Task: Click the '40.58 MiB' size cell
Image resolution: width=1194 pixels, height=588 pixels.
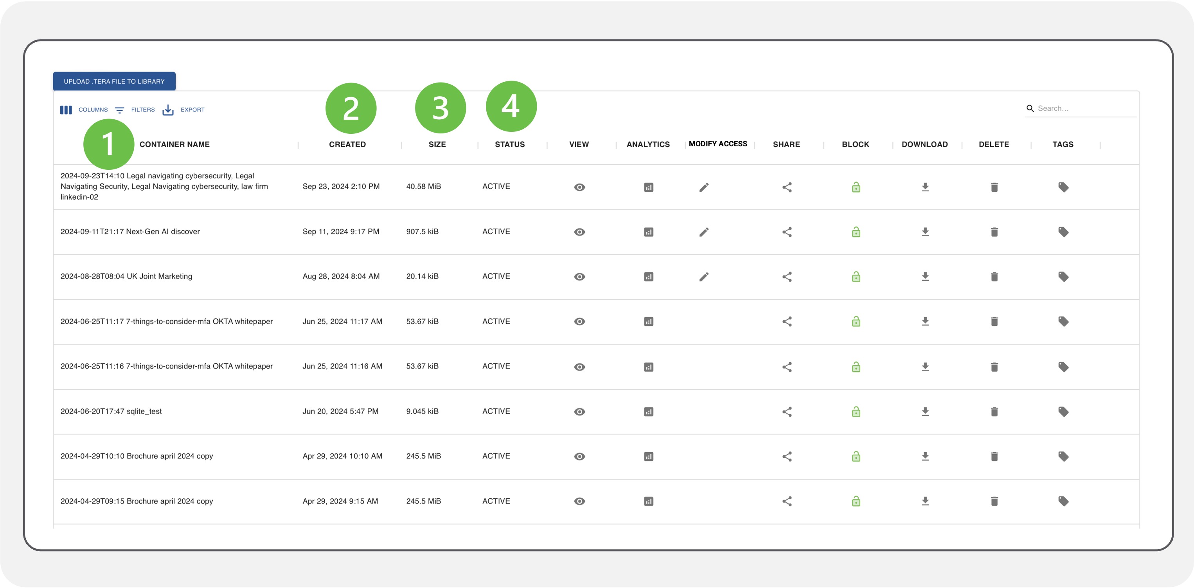Action: point(423,186)
